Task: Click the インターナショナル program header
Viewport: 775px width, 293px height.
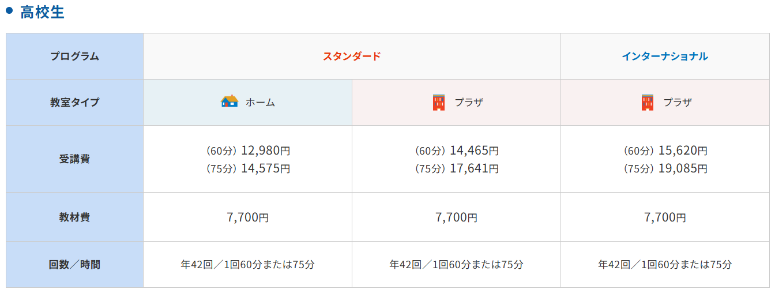Action: tap(665, 56)
